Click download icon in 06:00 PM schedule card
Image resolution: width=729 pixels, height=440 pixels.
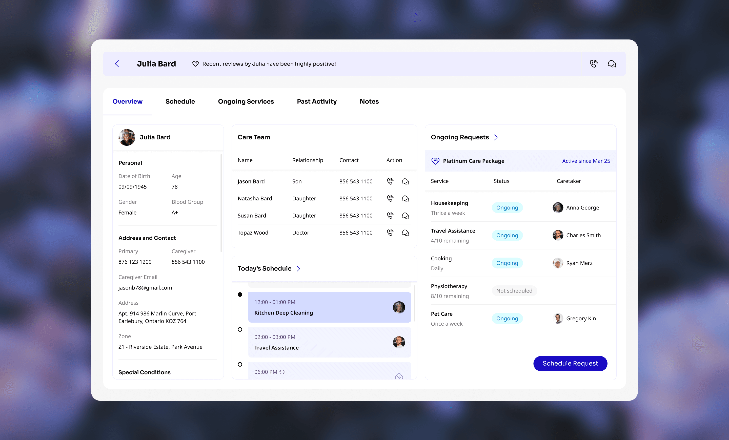pyautogui.click(x=399, y=376)
